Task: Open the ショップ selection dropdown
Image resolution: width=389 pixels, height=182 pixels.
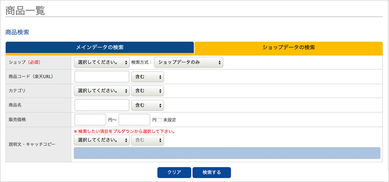Action: [x=102, y=63]
